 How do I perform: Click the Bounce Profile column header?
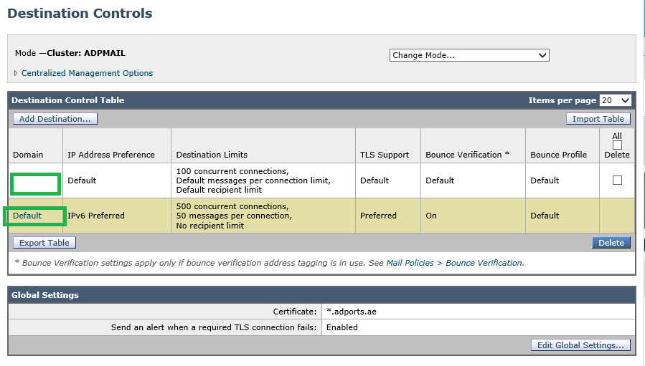click(x=559, y=155)
